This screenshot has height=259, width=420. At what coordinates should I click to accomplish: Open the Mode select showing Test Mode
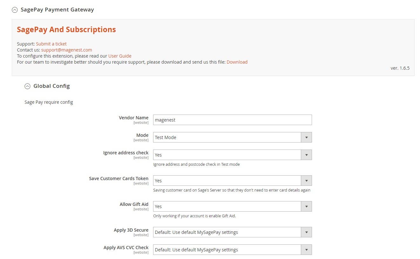click(227, 137)
